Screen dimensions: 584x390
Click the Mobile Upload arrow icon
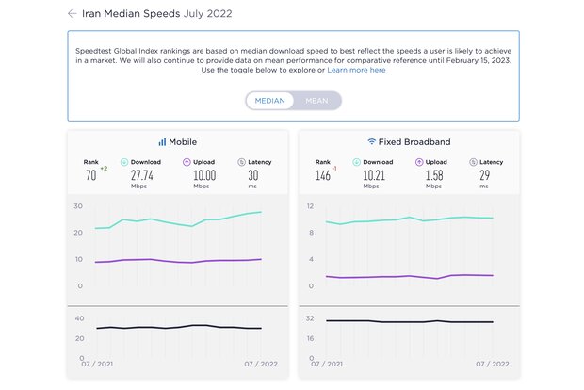[187, 162]
